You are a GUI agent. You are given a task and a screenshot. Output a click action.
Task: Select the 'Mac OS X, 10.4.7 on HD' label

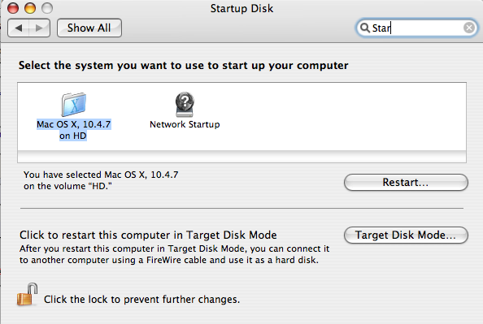pos(74,130)
